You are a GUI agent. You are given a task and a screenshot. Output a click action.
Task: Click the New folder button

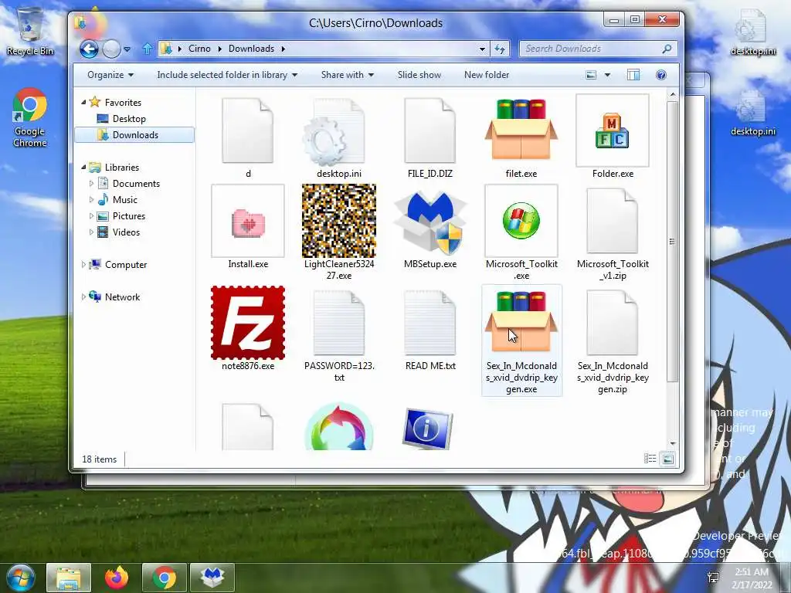pos(487,75)
